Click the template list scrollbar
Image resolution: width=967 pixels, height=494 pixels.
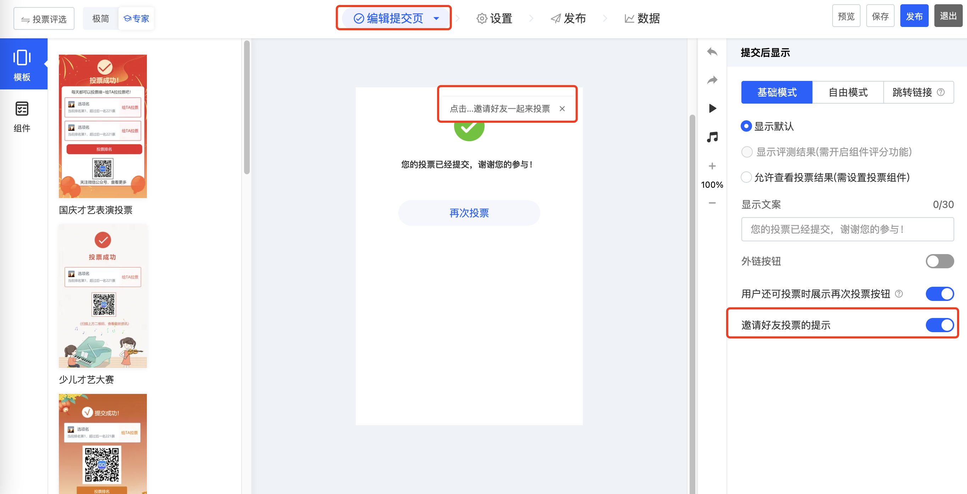(x=247, y=108)
